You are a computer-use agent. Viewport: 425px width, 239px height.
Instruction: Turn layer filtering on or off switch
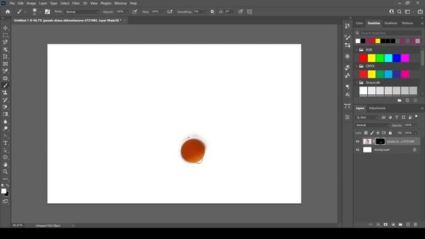[x=416, y=117]
